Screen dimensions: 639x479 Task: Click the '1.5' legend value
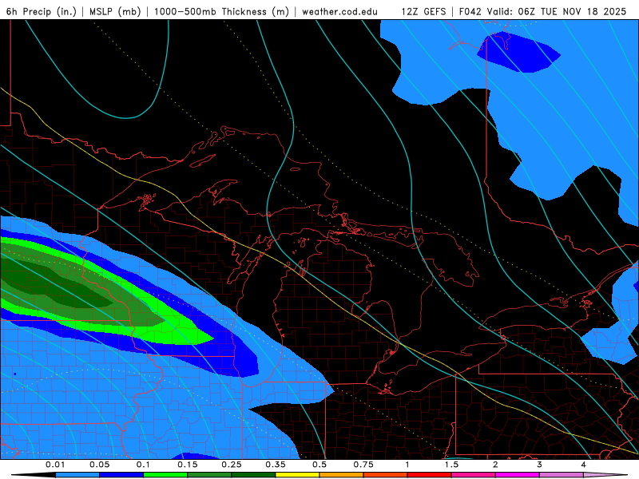tap(451, 465)
